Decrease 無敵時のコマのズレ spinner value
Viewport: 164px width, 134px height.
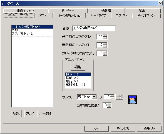click(105, 46)
